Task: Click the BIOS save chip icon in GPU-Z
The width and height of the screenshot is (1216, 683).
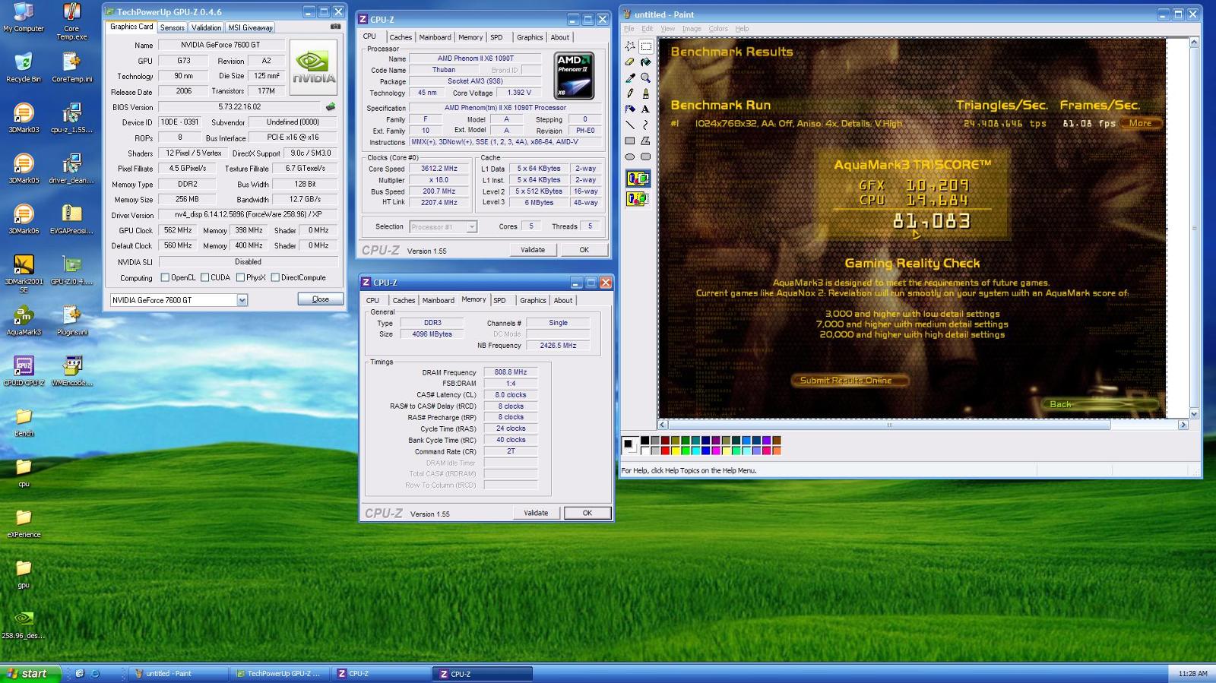Action: pyautogui.click(x=331, y=107)
